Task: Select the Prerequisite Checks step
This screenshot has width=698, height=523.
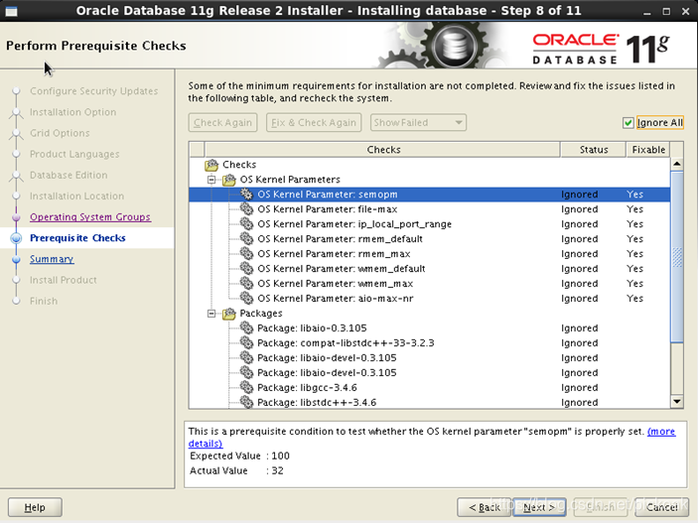Action: click(77, 238)
